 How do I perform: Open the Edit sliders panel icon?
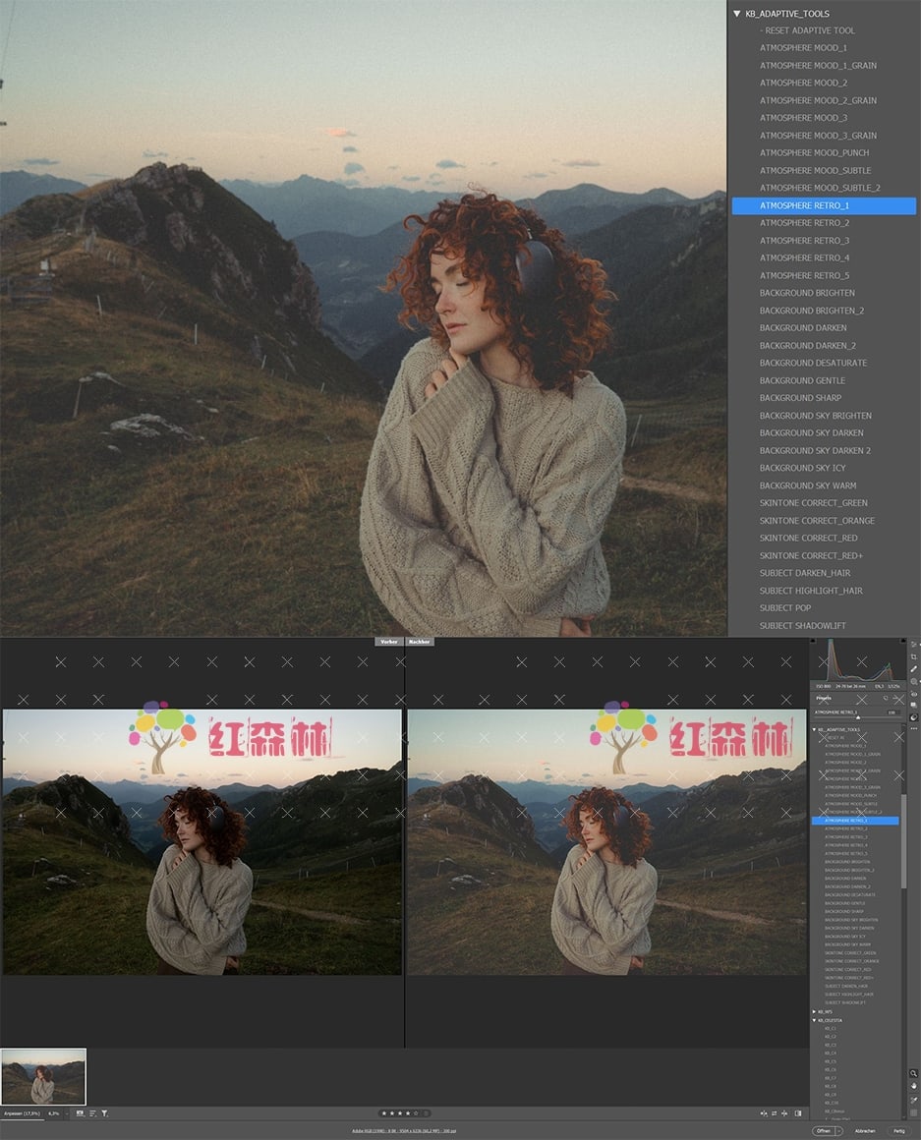pyautogui.click(x=914, y=644)
